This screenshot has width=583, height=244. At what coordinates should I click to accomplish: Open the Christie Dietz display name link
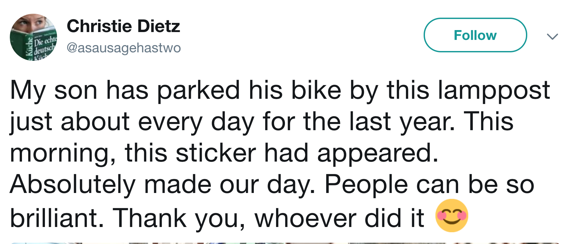tap(123, 26)
